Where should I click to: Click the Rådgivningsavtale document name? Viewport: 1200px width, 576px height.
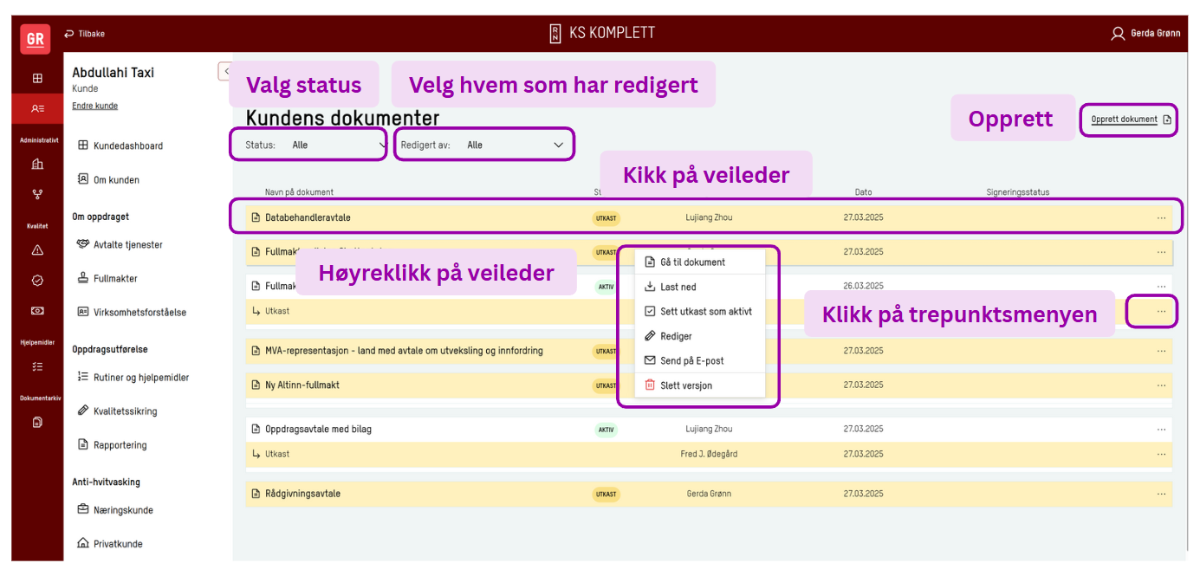[x=302, y=494]
